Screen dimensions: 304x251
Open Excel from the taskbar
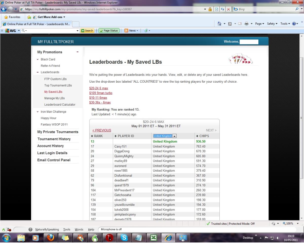pos(154,238)
